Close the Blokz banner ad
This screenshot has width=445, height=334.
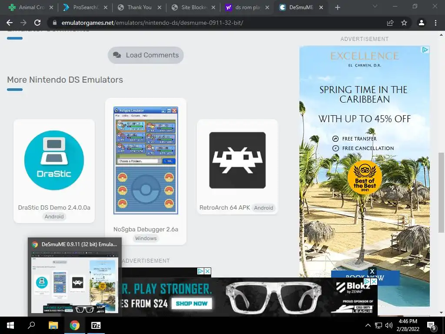pos(374,281)
